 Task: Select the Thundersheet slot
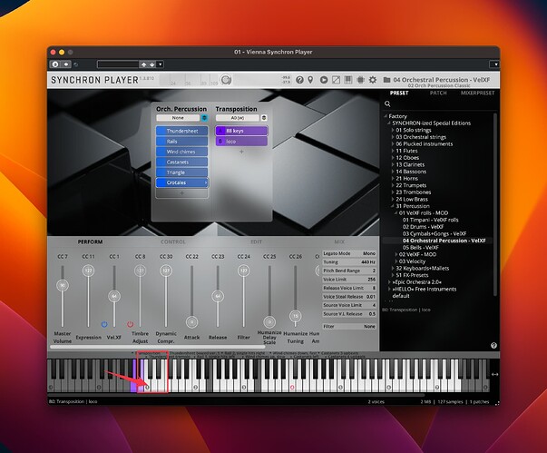(181, 131)
